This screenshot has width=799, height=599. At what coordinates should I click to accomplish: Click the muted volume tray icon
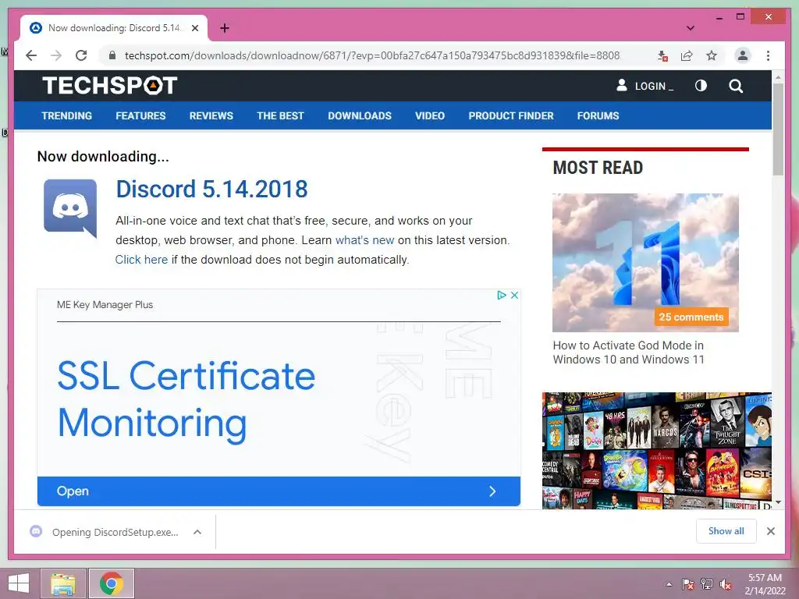pyautogui.click(x=726, y=584)
